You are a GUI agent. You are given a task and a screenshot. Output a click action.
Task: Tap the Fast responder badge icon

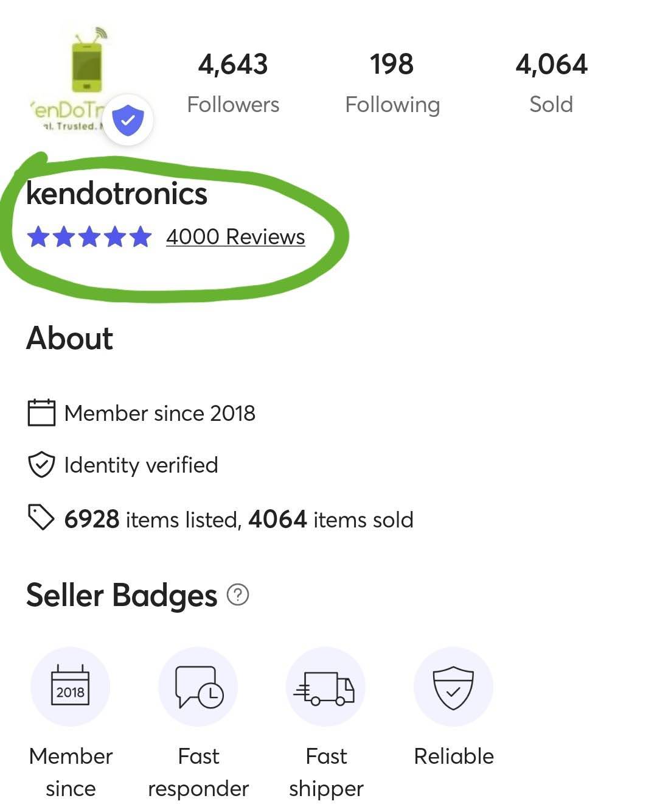tap(198, 686)
